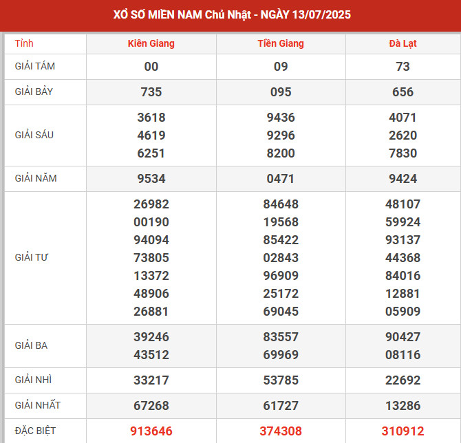This screenshot has width=461, height=443.
Task: Click the GIẢI TƯ row label
Action: point(32,257)
